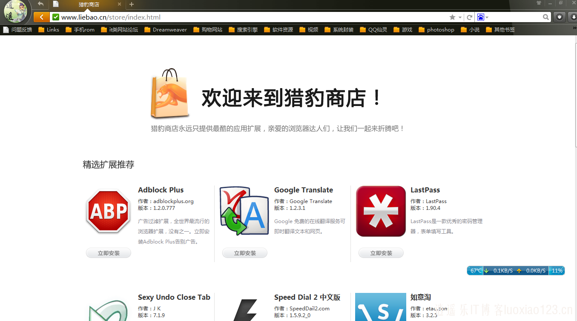Viewport: 577px width, 321px height.
Task: Click the undo closed tab arrow
Action: tap(40, 4)
